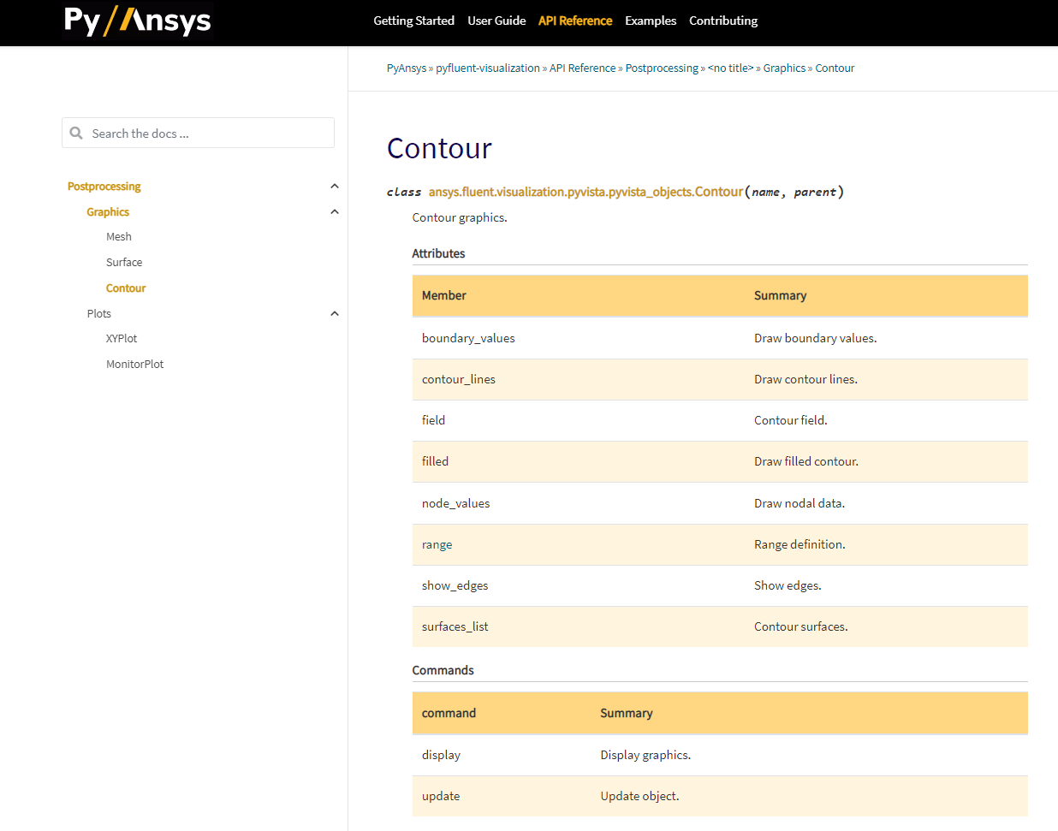
Task: Click the Contour page heading
Action: click(439, 148)
